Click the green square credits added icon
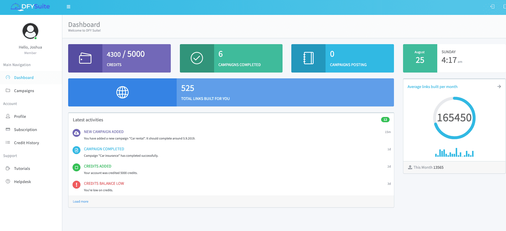This screenshot has width=506, height=231. coord(76,168)
